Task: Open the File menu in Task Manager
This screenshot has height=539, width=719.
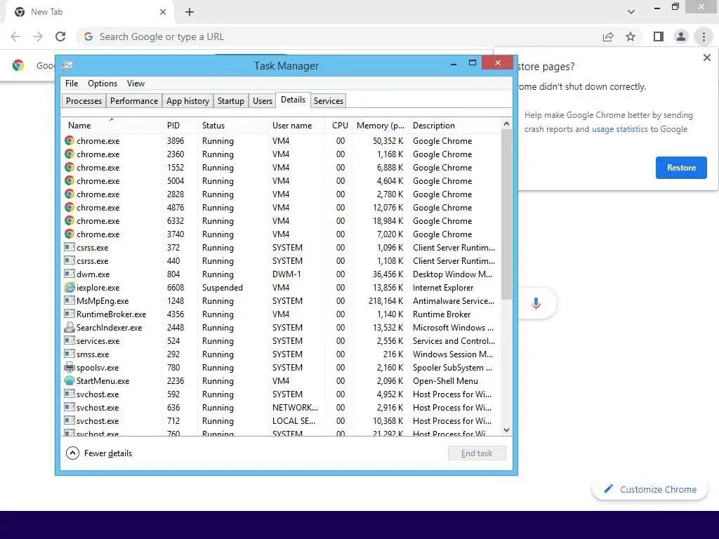Action: click(72, 84)
